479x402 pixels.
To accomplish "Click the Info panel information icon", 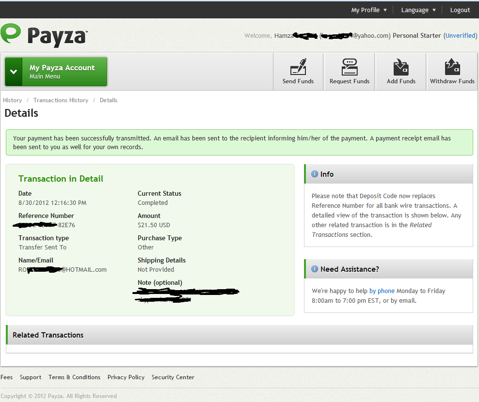I will click(314, 174).
